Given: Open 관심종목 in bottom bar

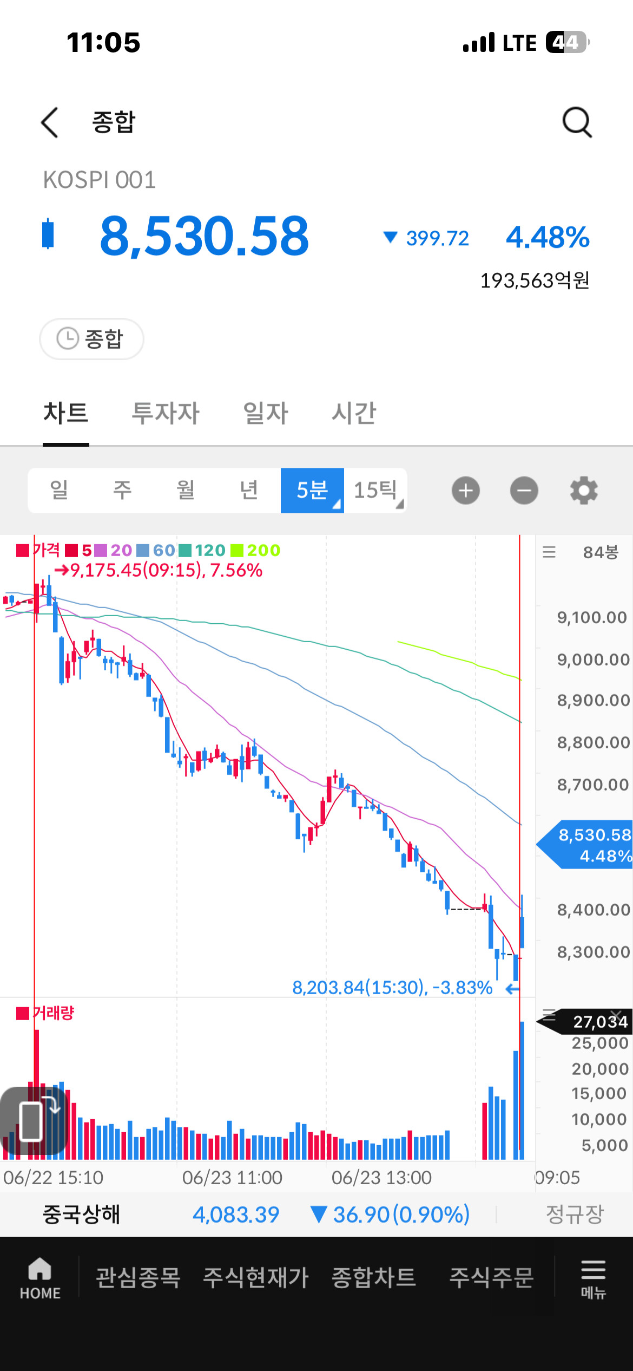Looking at the screenshot, I should click(138, 1277).
